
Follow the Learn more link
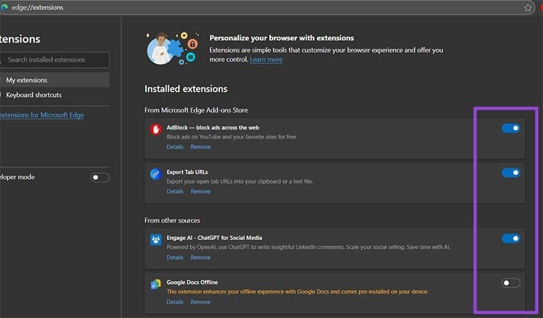click(x=266, y=60)
